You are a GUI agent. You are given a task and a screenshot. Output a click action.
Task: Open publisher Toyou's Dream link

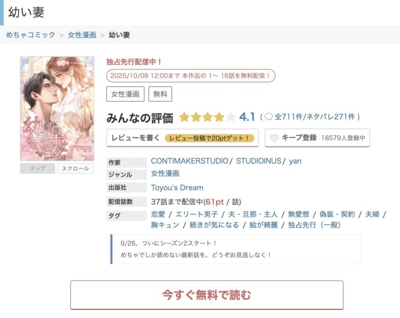tap(177, 188)
